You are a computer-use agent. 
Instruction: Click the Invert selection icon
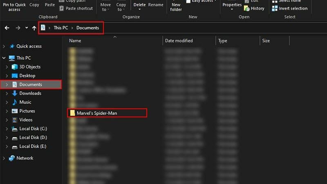(x=275, y=8)
